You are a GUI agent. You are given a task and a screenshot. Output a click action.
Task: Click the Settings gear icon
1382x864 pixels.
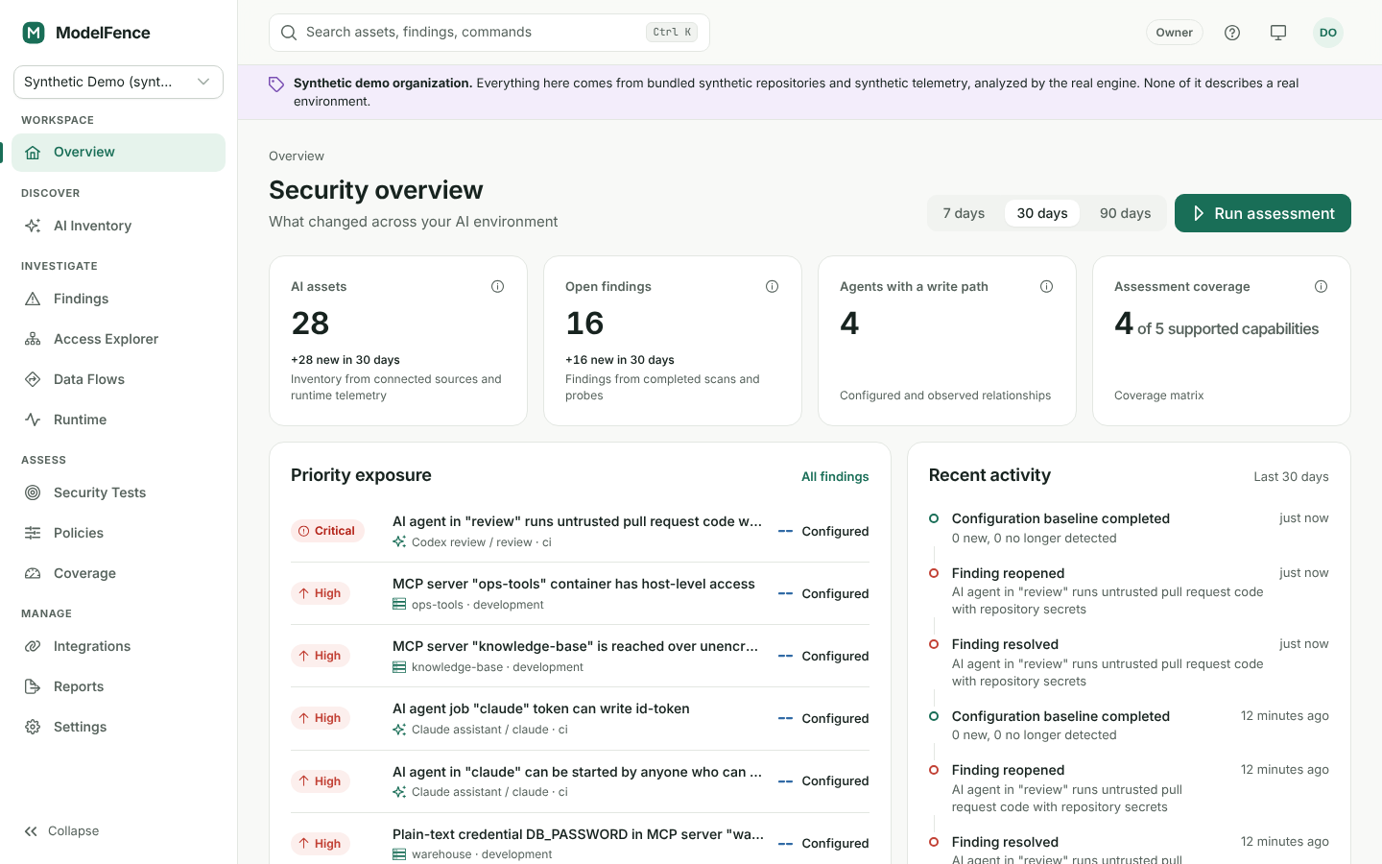coord(33,727)
